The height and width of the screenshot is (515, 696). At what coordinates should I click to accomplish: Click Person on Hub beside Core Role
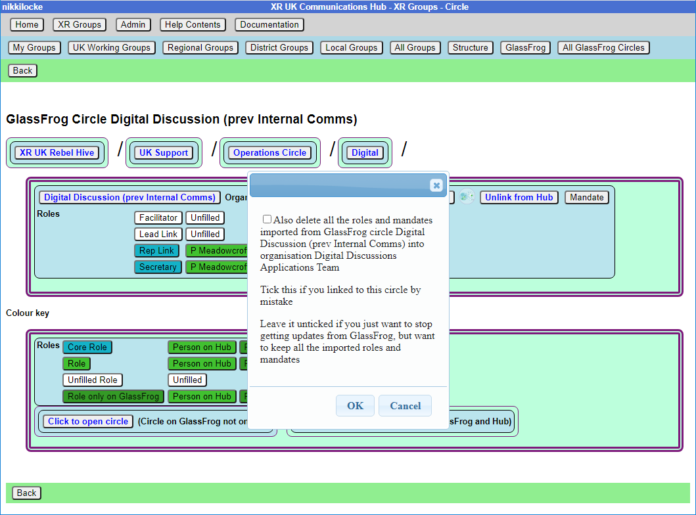pos(202,347)
